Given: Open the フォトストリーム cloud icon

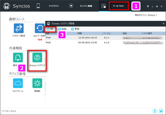Looking at the screenshot, I should click(x=18, y=83).
